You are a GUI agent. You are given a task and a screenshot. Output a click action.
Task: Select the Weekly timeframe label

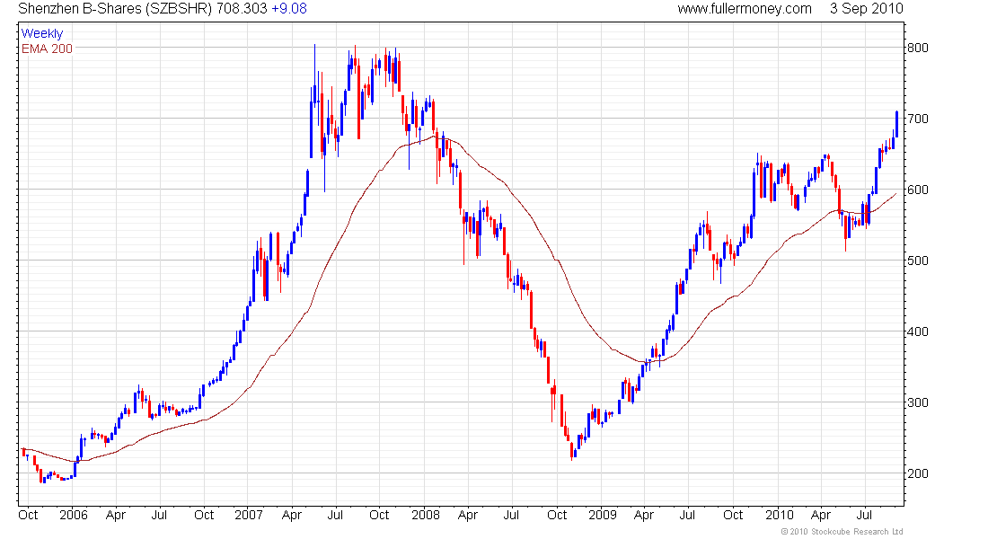pyautogui.click(x=42, y=33)
